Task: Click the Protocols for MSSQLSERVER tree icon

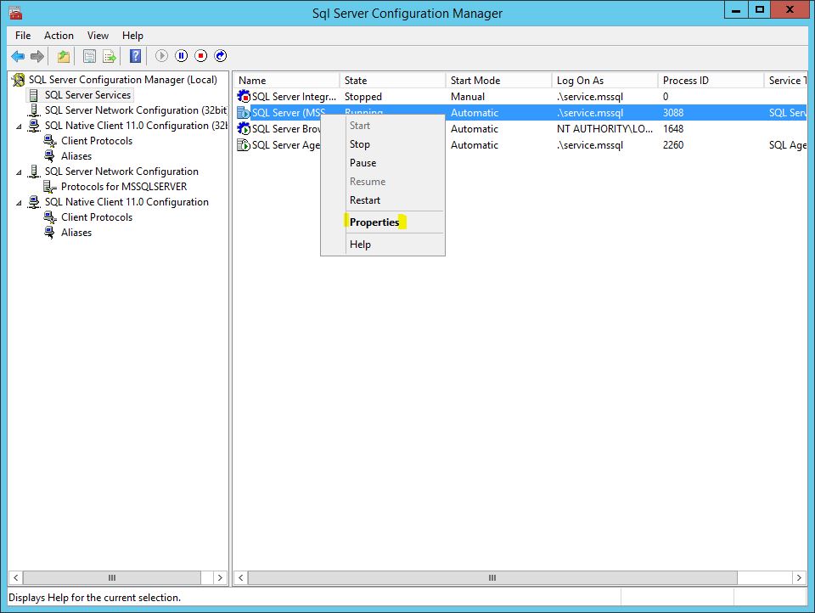Action: click(x=50, y=187)
